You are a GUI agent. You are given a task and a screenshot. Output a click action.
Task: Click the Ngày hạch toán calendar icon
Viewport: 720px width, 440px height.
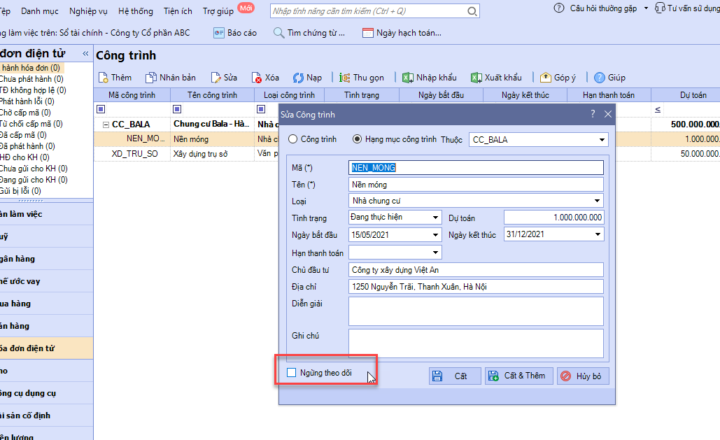[368, 33]
